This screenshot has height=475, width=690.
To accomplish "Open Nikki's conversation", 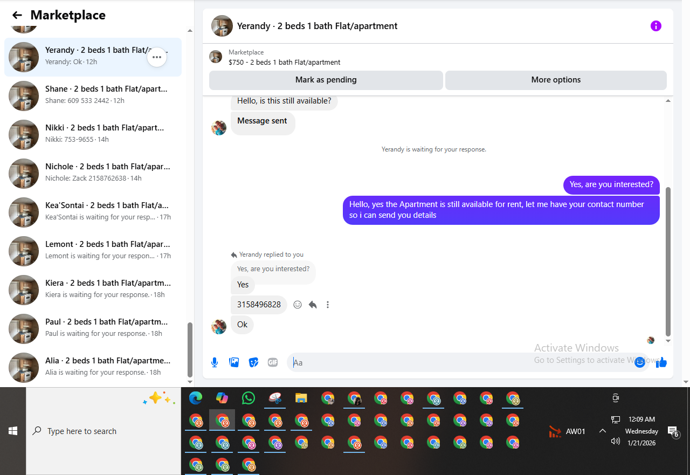I will (x=93, y=135).
